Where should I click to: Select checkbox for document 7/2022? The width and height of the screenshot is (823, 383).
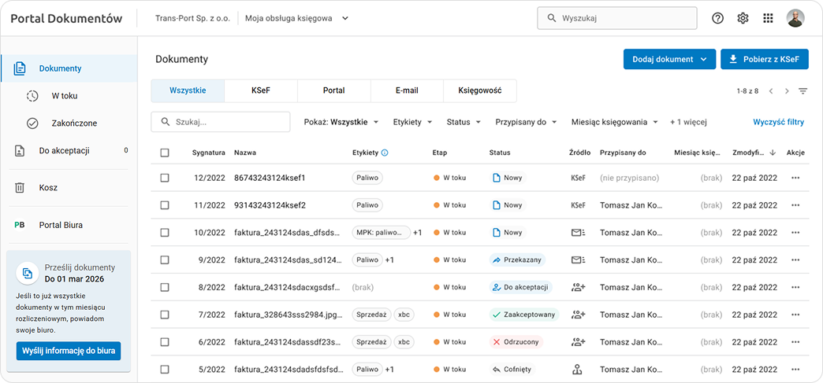[x=165, y=315]
